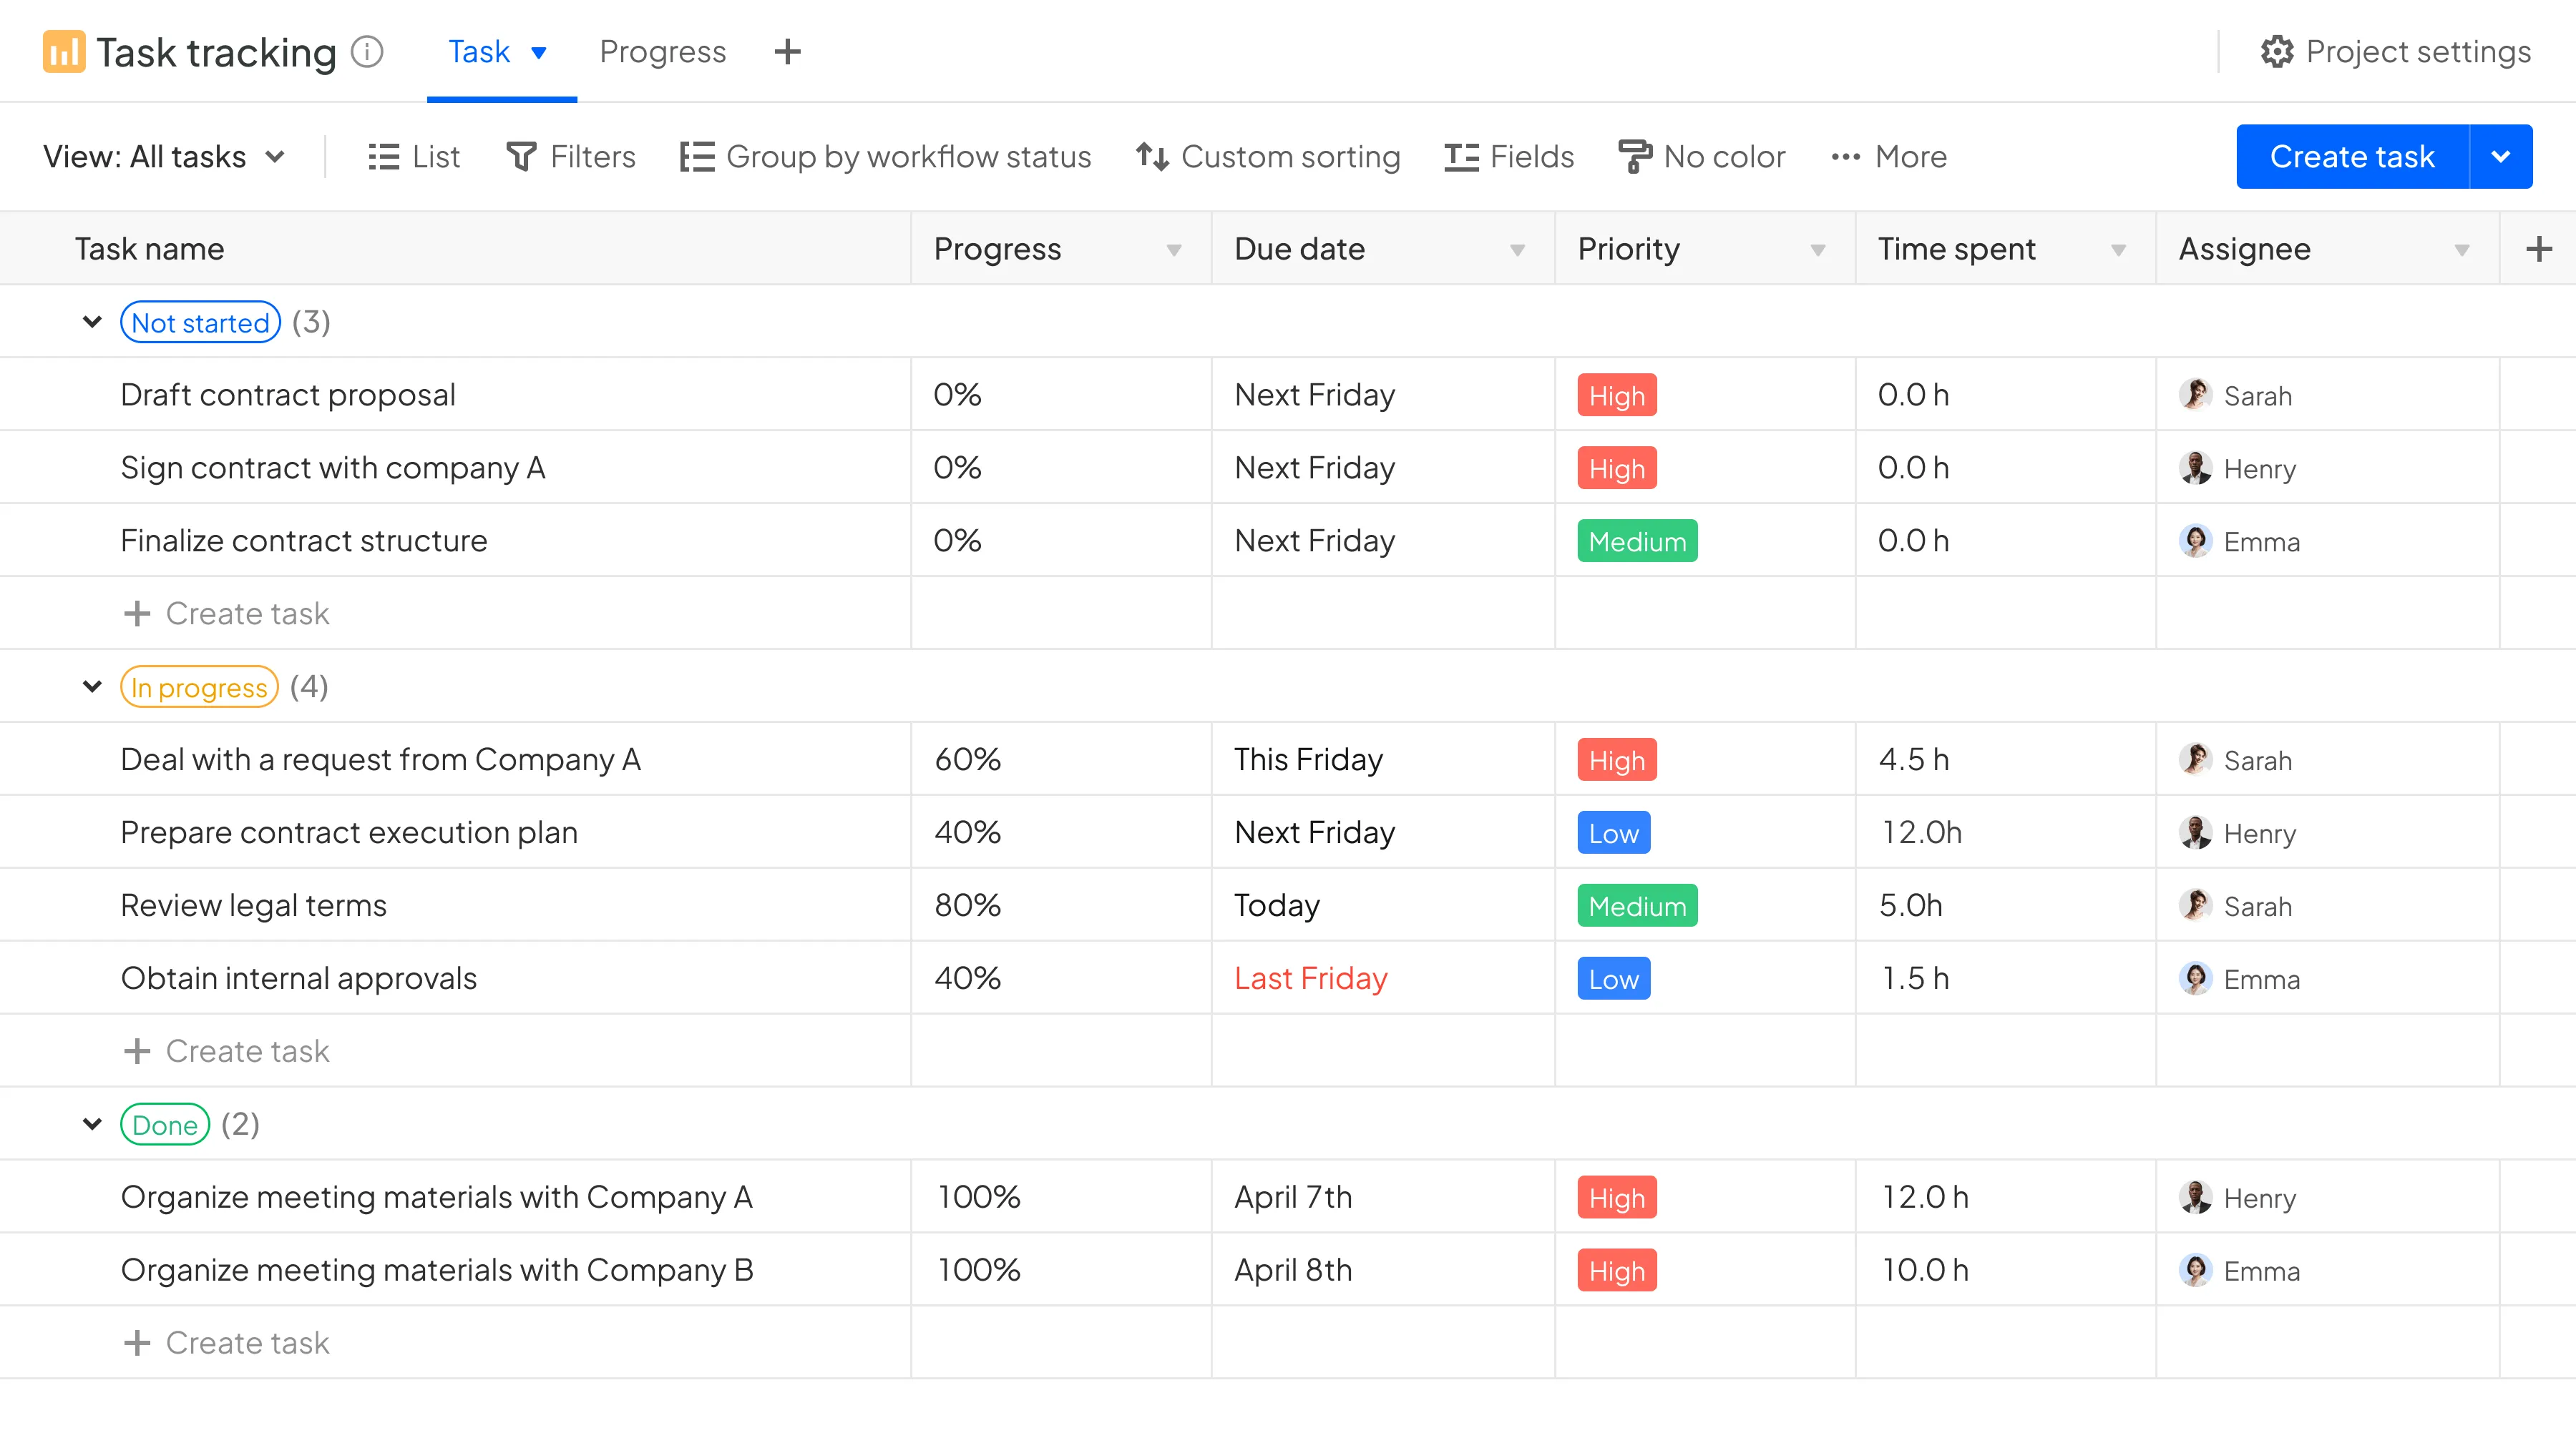This screenshot has height=1448, width=2576.
Task: Collapse the In progress group
Action: (92, 686)
